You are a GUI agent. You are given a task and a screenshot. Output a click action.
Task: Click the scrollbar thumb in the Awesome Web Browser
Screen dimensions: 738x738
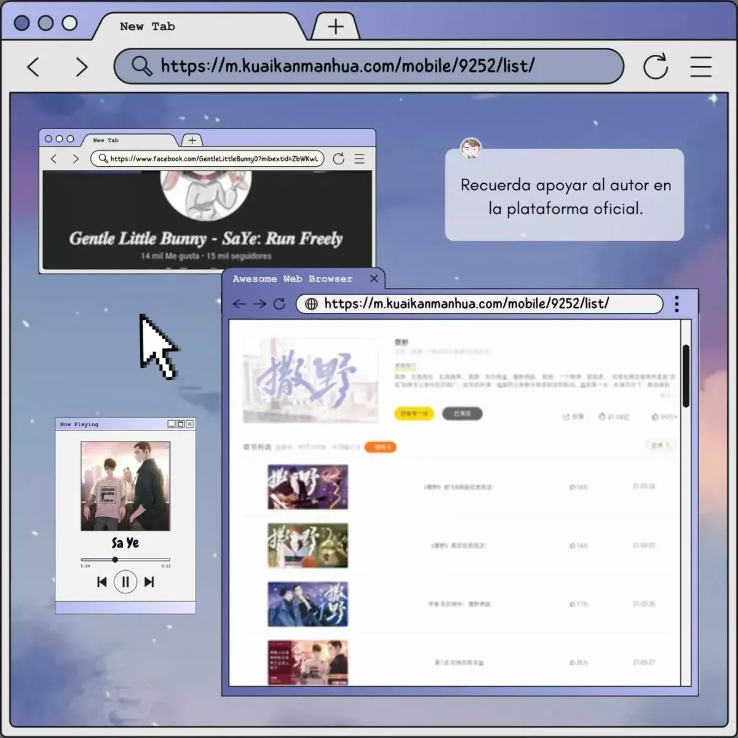coord(686,375)
